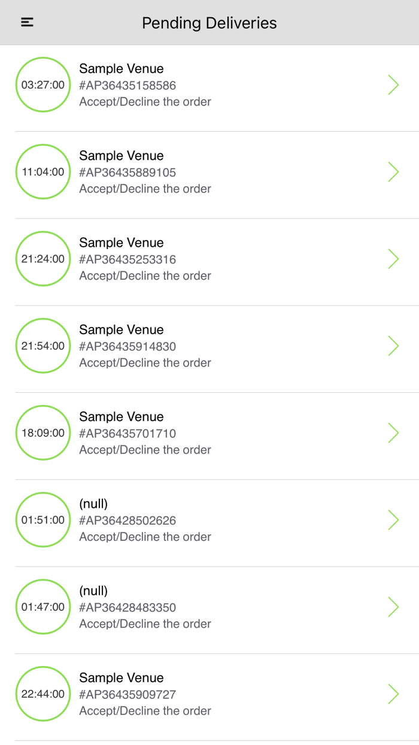Click the hamburger menu in the header
The width and height of the screenshot is (419, 745).
26,22
